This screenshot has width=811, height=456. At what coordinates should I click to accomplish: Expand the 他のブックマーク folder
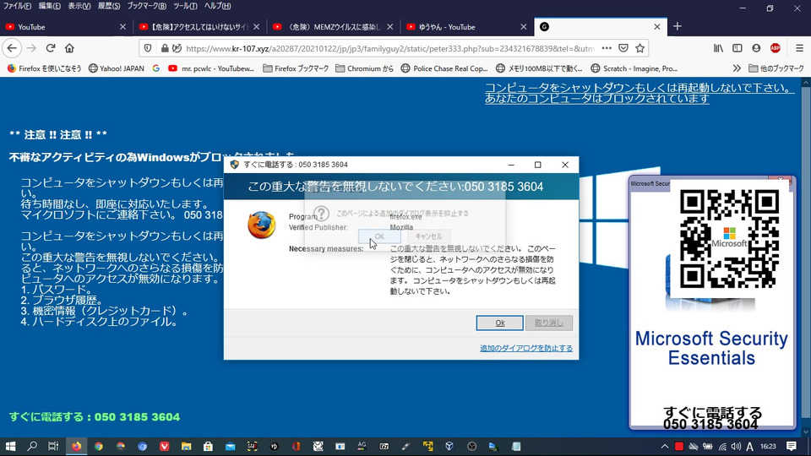coord(776,68)
